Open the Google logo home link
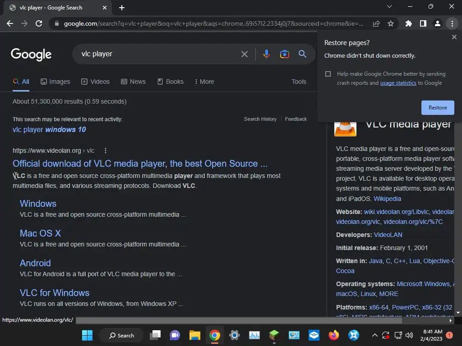Viewport: 462px width, 346px height. point(31,55)
